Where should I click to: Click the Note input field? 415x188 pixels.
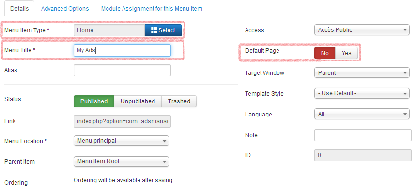[x=363, y=135]
